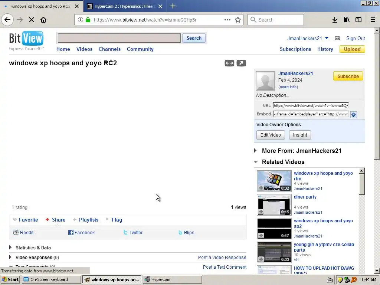Image resolution: width=380 pixels, height=285 pixels.
Task: Click the BitView search text field
Action: (x=119, y=38)
